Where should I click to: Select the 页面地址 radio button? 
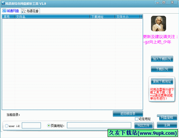[49, 125]
